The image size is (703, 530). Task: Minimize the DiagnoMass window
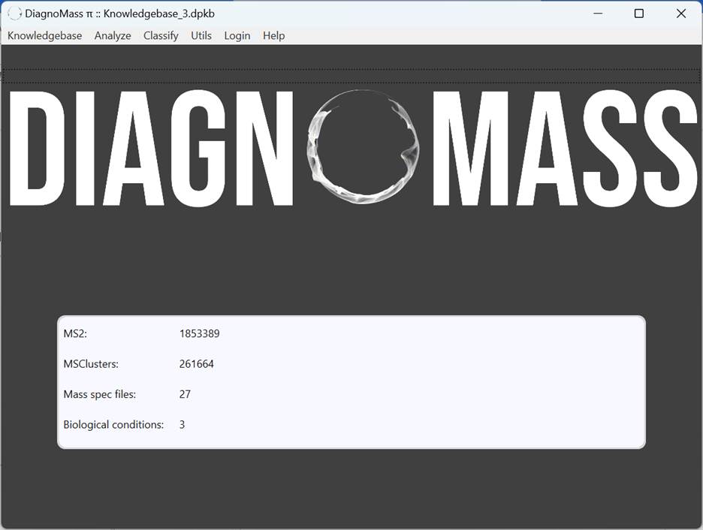[598, 14]
